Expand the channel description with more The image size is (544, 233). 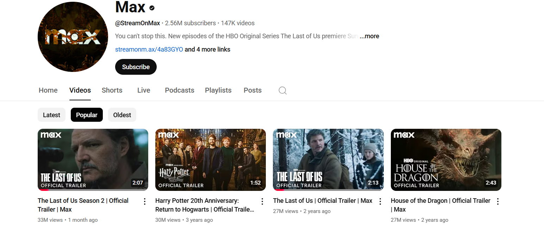pos(369,36)
